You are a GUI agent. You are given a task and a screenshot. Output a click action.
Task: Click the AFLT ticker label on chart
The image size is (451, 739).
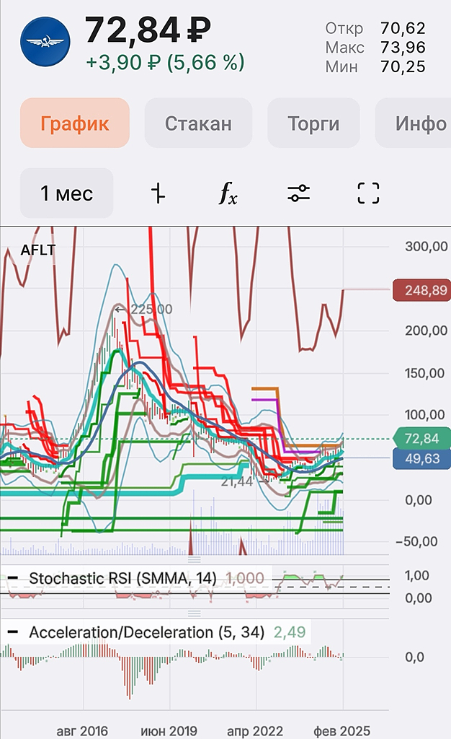click(x=38, y=250)
